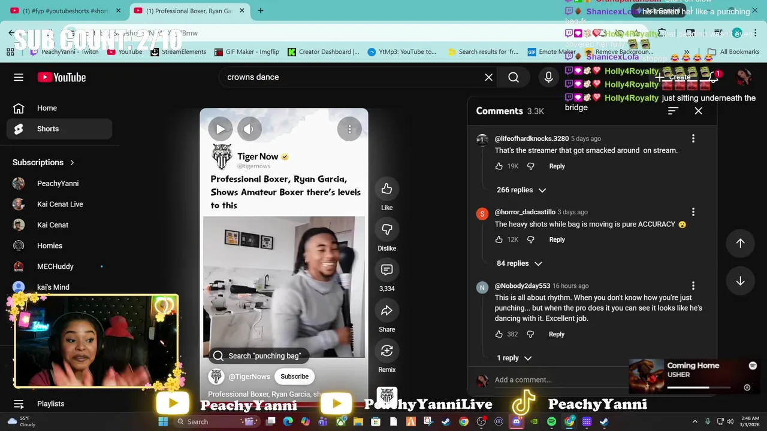Open the Kai Cenat subscription channel
Screen dimensions: 767x431
click(x=59, y=225)
